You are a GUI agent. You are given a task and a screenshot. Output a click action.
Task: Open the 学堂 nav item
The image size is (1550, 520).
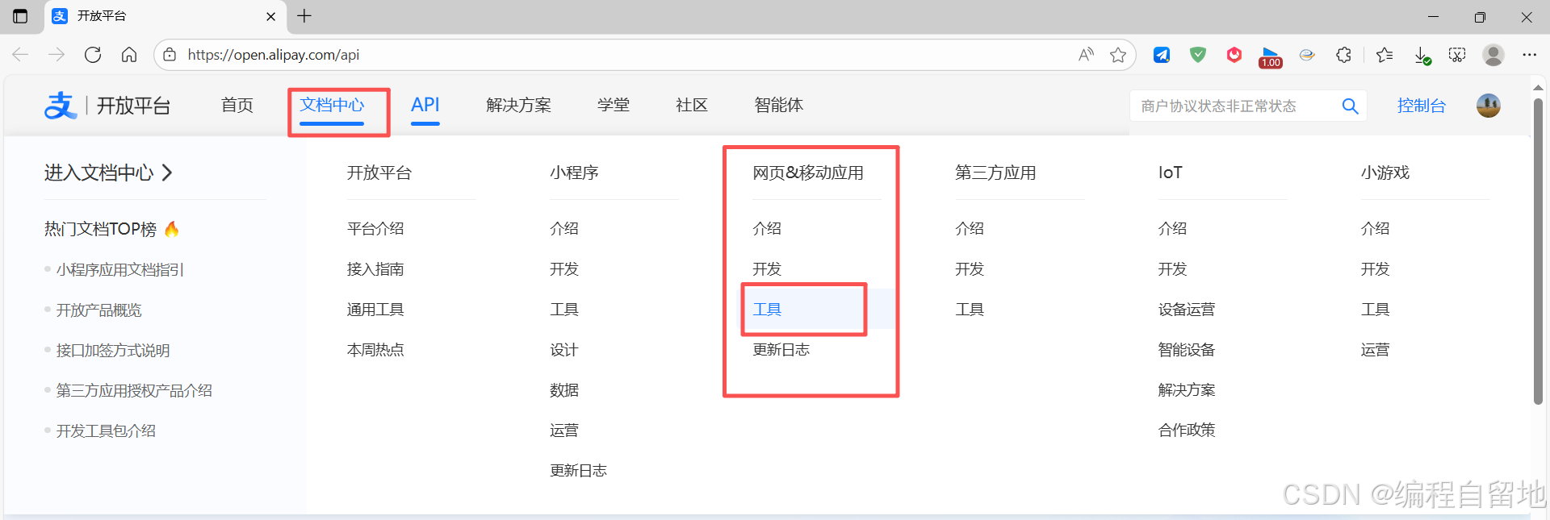tap(614, 106)
